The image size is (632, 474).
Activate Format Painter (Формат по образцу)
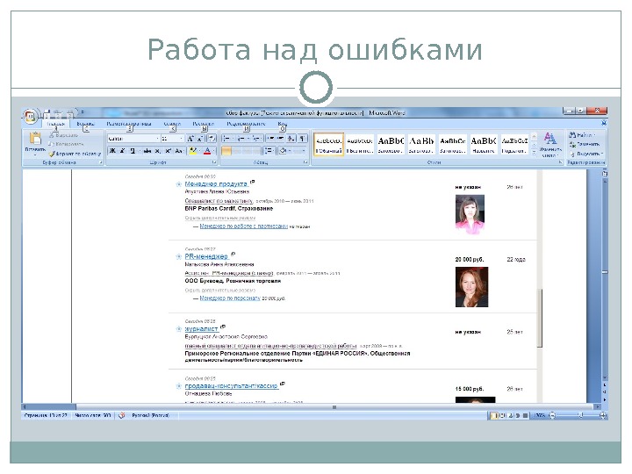click(x=75, y=154)
